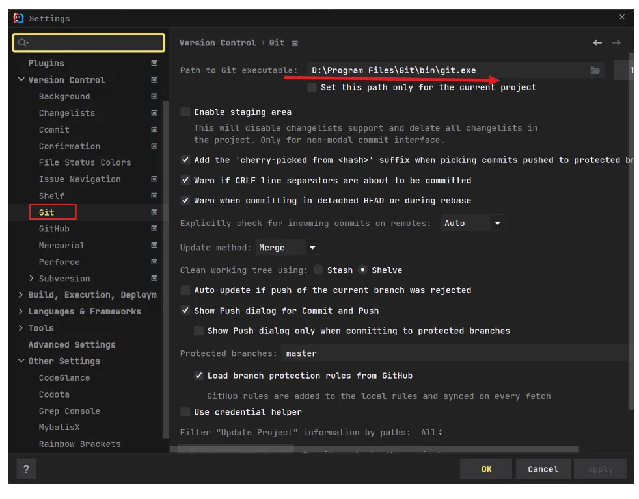
Task: Enable staging area checkbox
Action: click(185, 112)
